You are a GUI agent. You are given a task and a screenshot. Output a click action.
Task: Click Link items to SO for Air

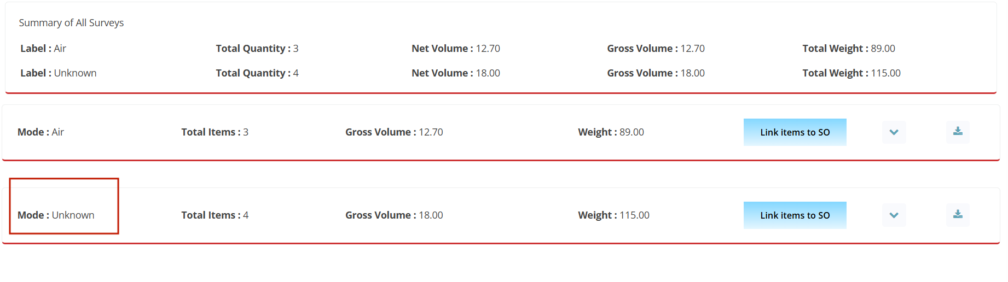click(x=795, y=132)
